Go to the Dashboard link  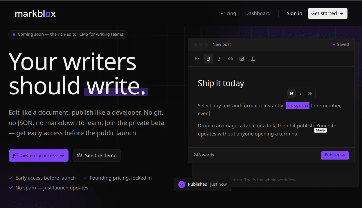258,13
